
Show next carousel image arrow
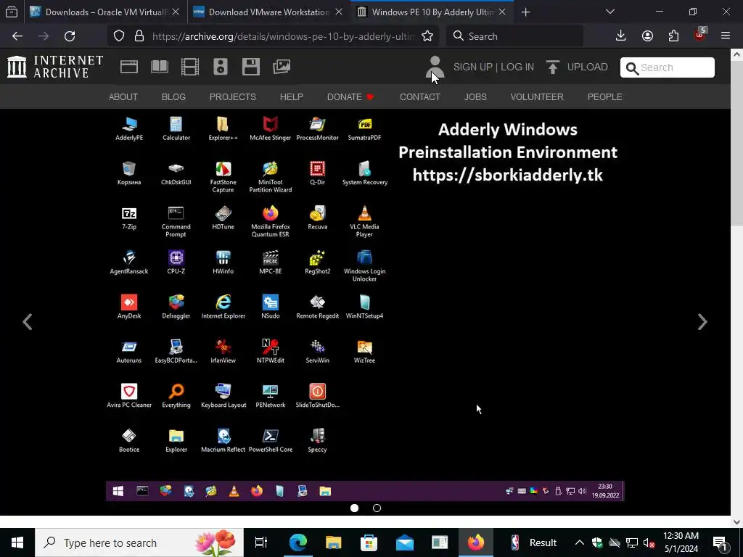coord(702,322)
